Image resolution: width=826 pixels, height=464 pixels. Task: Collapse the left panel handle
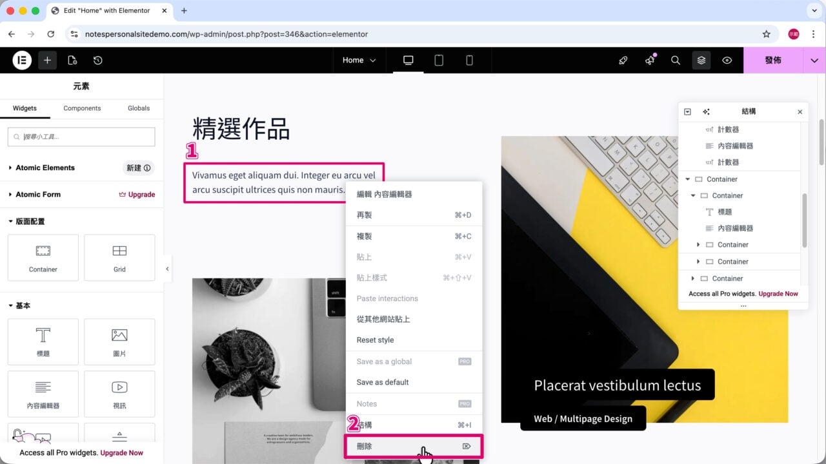(x=167, y=269)
